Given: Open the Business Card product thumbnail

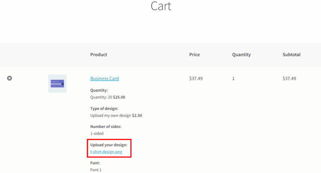Looking at the screenshot, I should 57,84.
